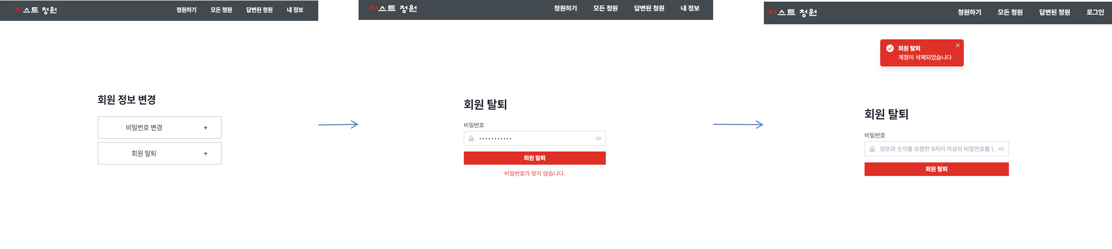Viewport: 1112px width, 249px height.
Task: Open 로그인 in the navigation bar
Action: pos(1095,12)
